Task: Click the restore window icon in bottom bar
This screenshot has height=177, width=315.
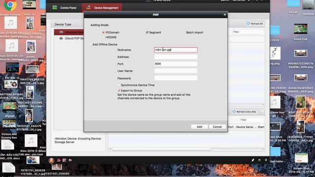Action: (259, 160)
